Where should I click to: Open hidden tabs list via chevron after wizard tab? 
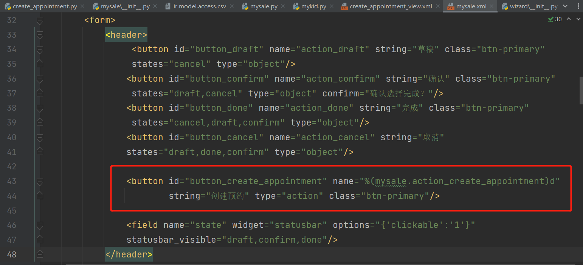click(x=565, y=6)
